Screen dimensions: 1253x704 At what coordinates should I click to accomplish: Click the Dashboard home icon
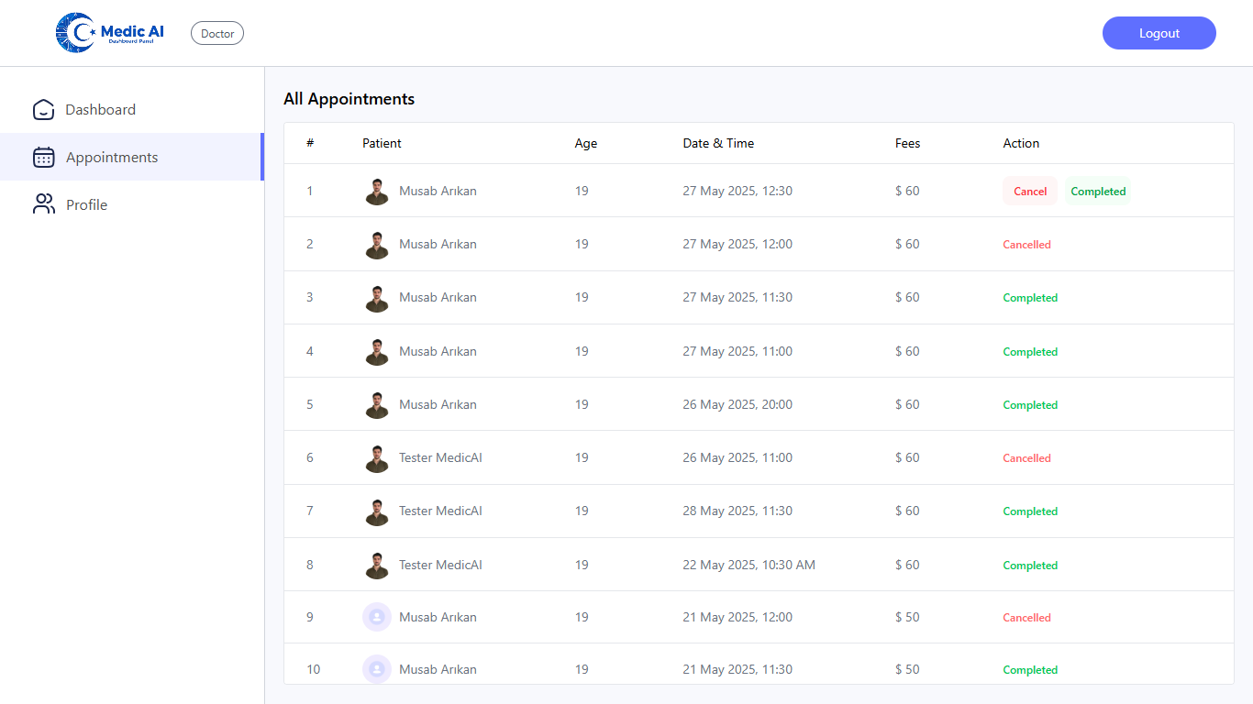pyautogui.click(x=43, y=110)
